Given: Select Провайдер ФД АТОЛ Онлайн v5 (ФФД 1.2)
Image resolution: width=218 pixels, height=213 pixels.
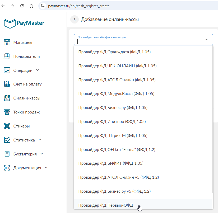Looking at the screenshot, I should coord(143,177).
